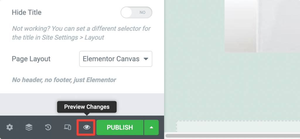Open page settings gear icon
Image resolution: width=300 pixels, height=139 pixels.
coord(10,127)
